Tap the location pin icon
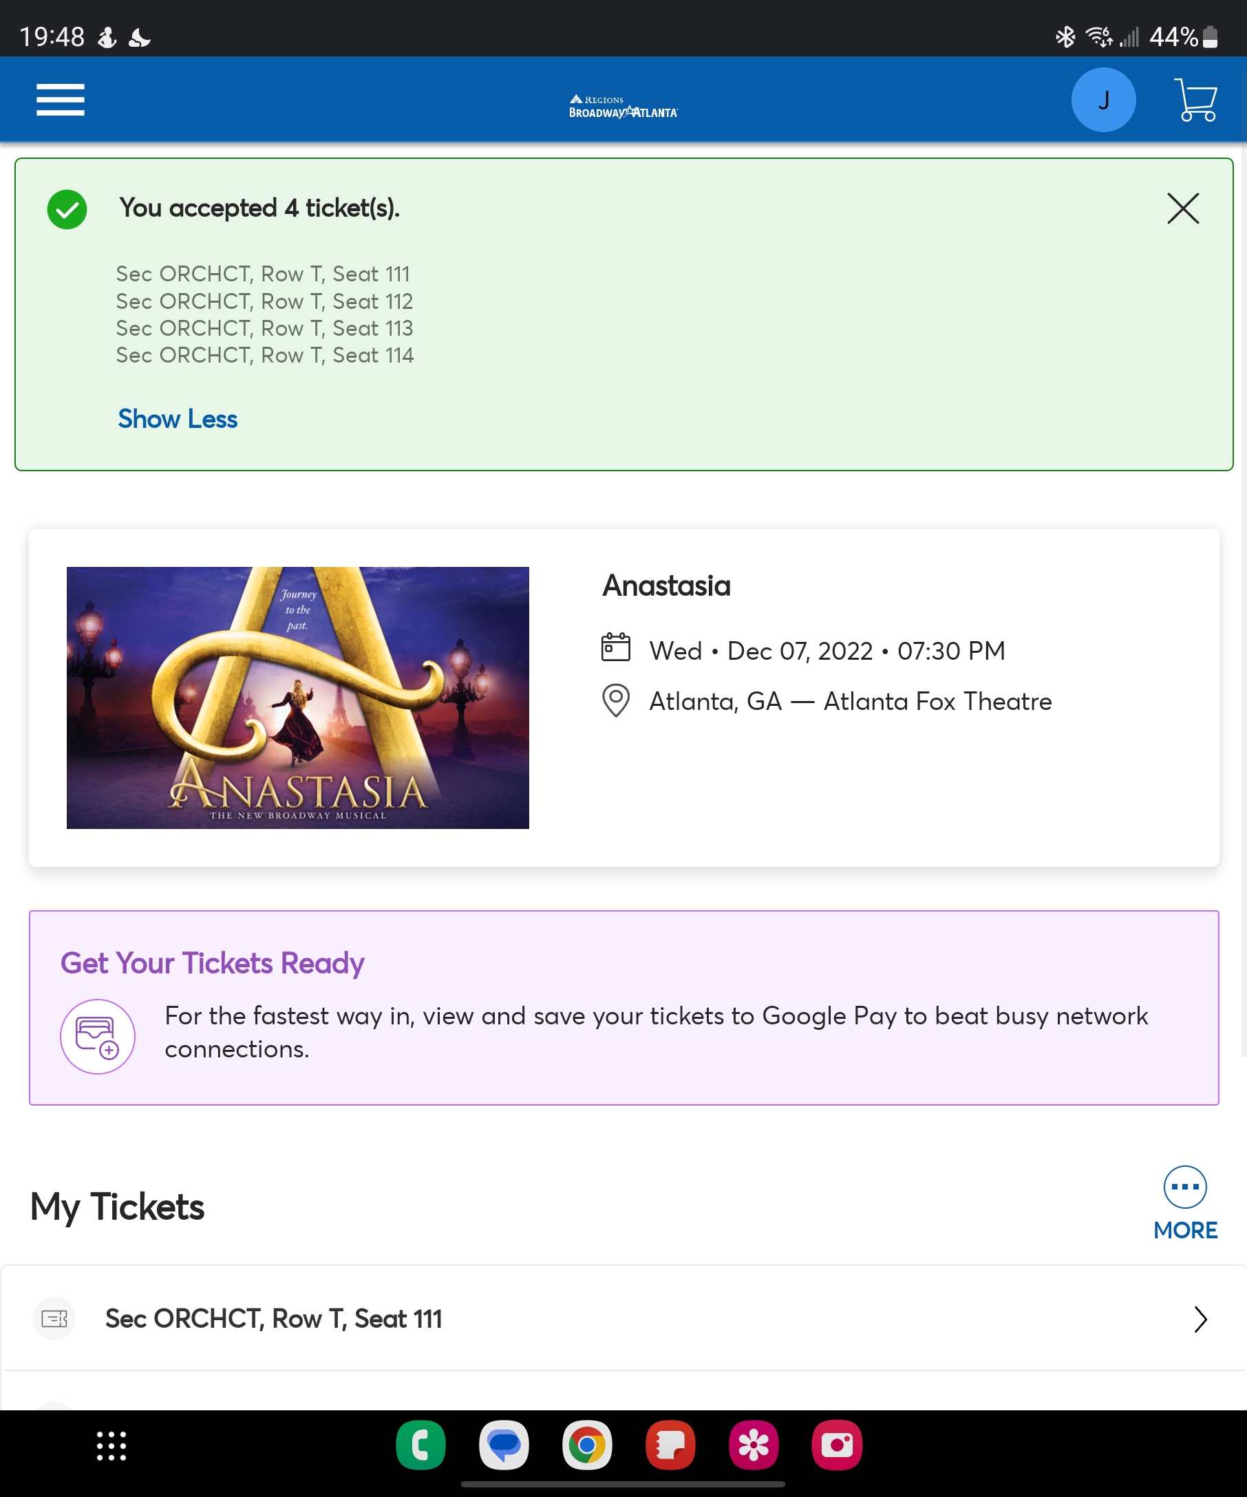The height and width of the screenshot is (1497, 1247). pos(615,701)
